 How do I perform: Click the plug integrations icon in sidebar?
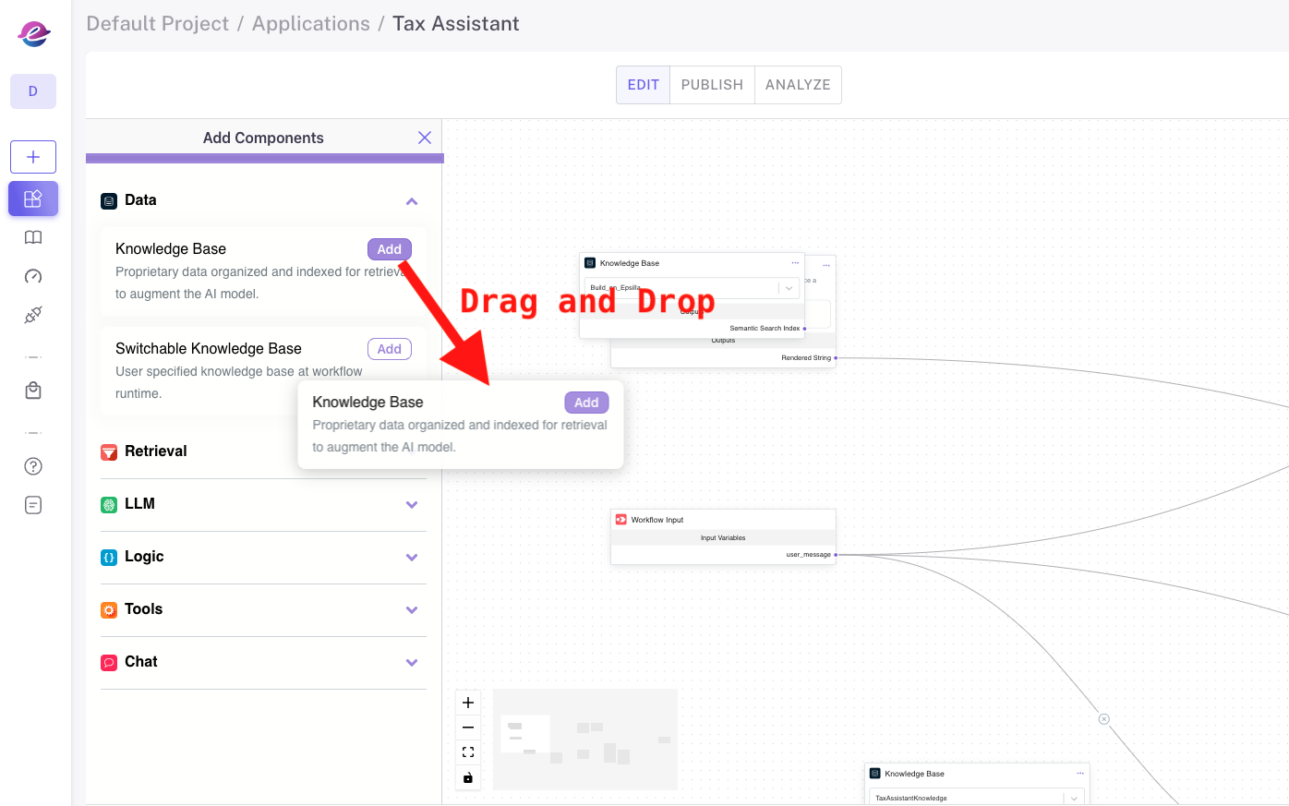[x=33, y=315]
